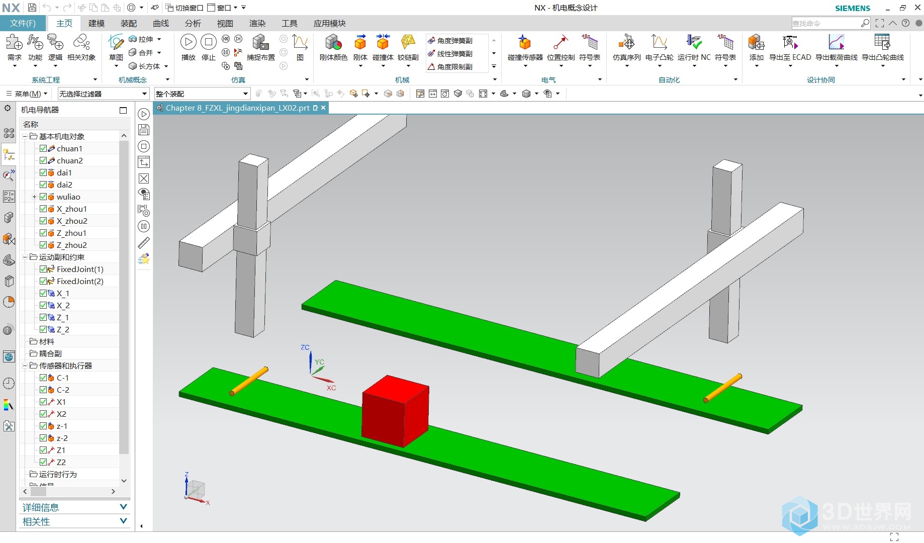Viewport: 924px width, 543px height.
Task: Open the Position Control (位置控制) tool
Action: (x=561, y=48)
